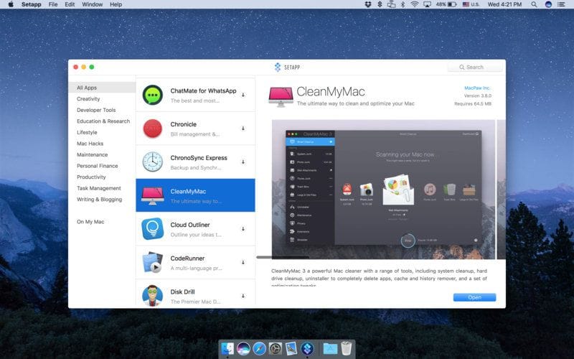Click the download arrow next to Chronicle
The height and width of the screenshot is (359, 574).
tap(243, 129)
